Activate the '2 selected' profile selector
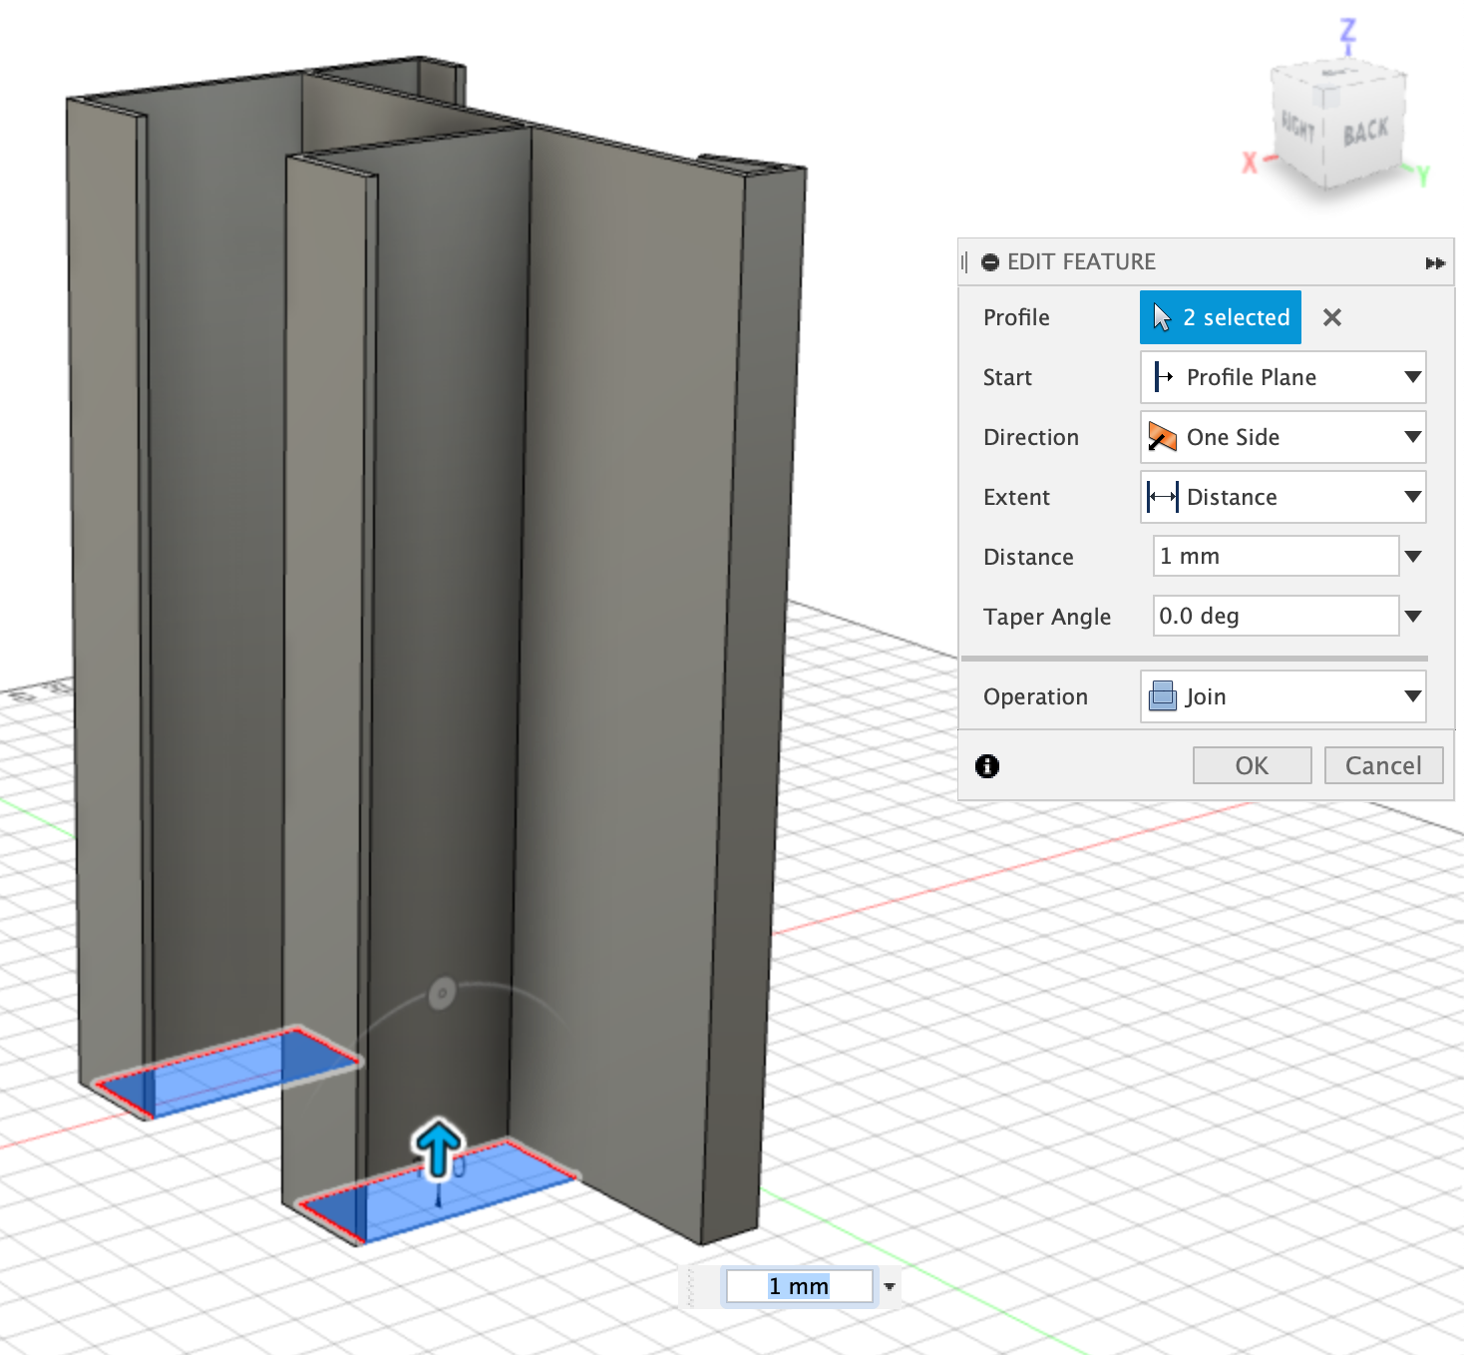The image size is (1464, 1355). coord(1220,317)
